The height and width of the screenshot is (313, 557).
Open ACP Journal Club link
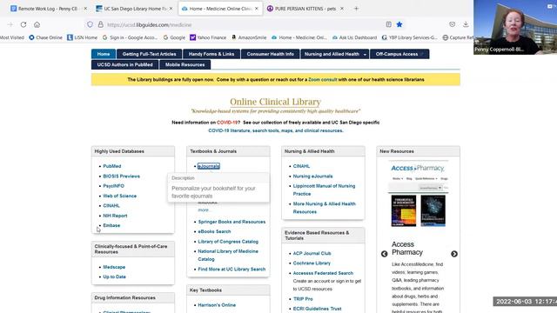pyautogui.click(x=312, y=253)
